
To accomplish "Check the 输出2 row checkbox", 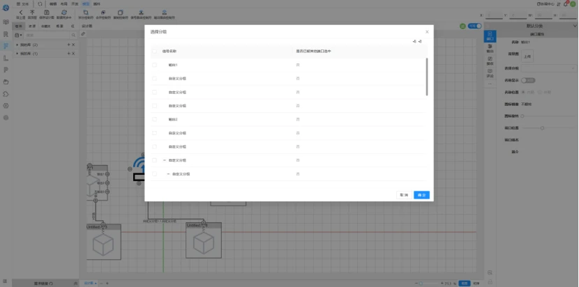I will [x=154, y=120].
